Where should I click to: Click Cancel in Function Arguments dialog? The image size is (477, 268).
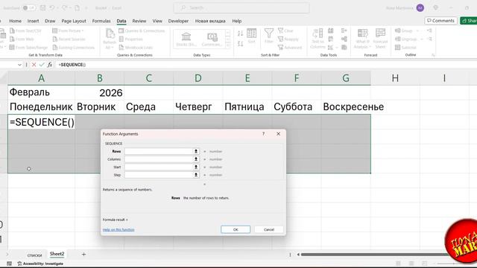click(x=269, y=229)
